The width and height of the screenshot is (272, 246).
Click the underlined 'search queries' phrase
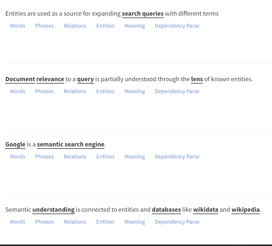143,14
